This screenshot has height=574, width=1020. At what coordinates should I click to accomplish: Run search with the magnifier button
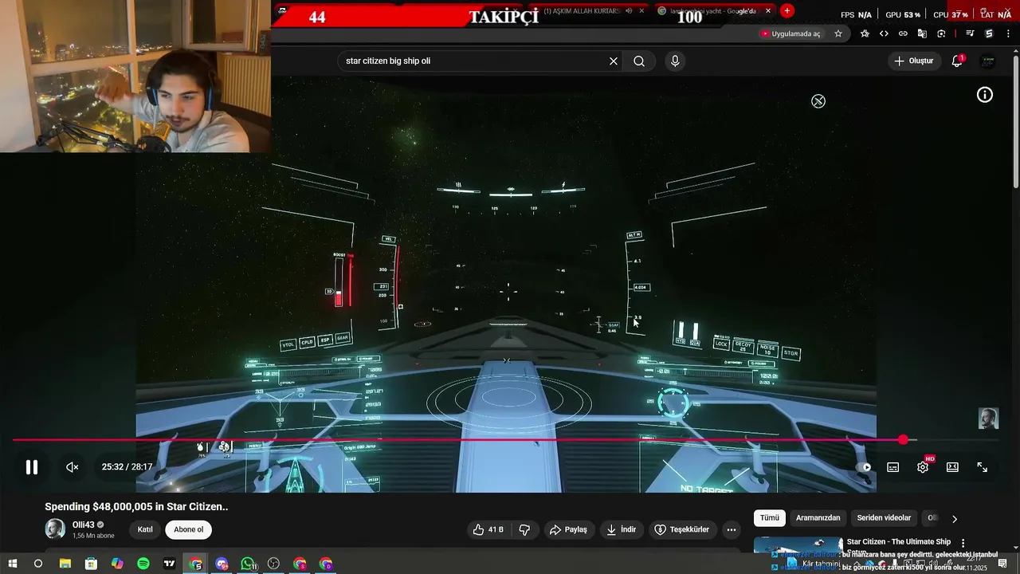pos(639,61)
